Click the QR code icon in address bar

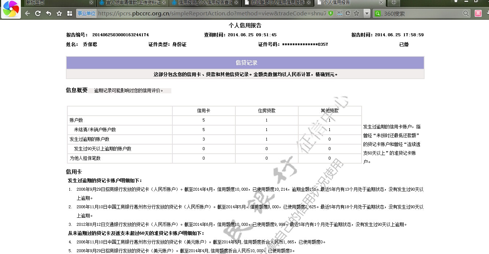339,14
